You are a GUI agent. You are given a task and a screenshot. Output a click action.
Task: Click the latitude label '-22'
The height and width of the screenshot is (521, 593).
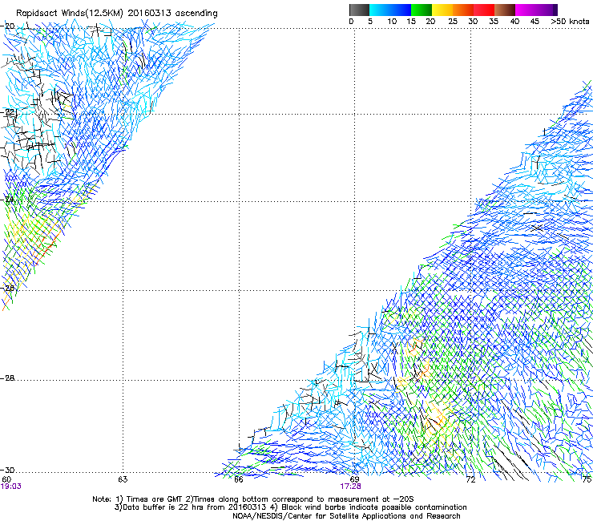8,112
